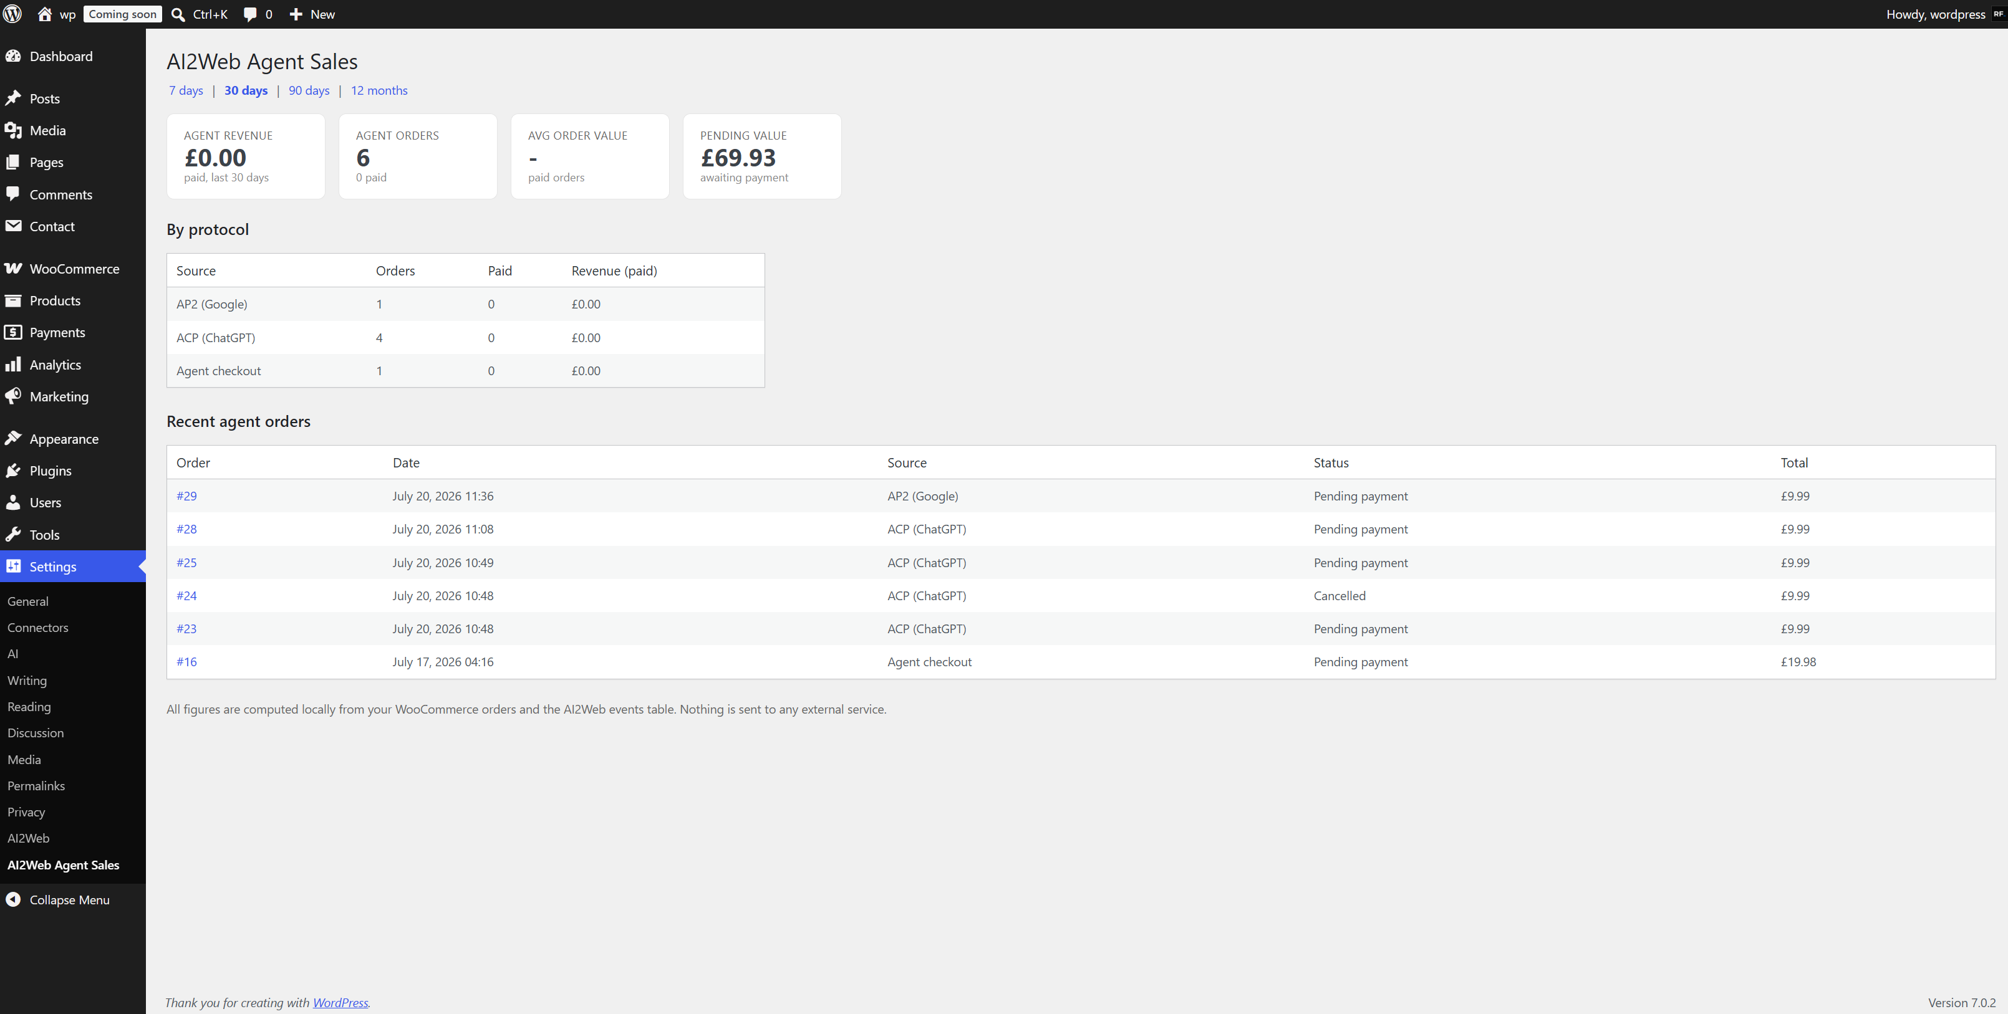This screenshot has height=1014, width=2008.
Task: Open order #16
Action: 186,662
